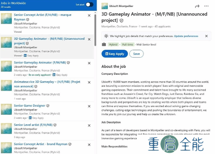Screen dimensions: 215x154
Task: Click Ubisoft logo of Senior Concept Artist marque Rayman
Action: pos(6,19)
